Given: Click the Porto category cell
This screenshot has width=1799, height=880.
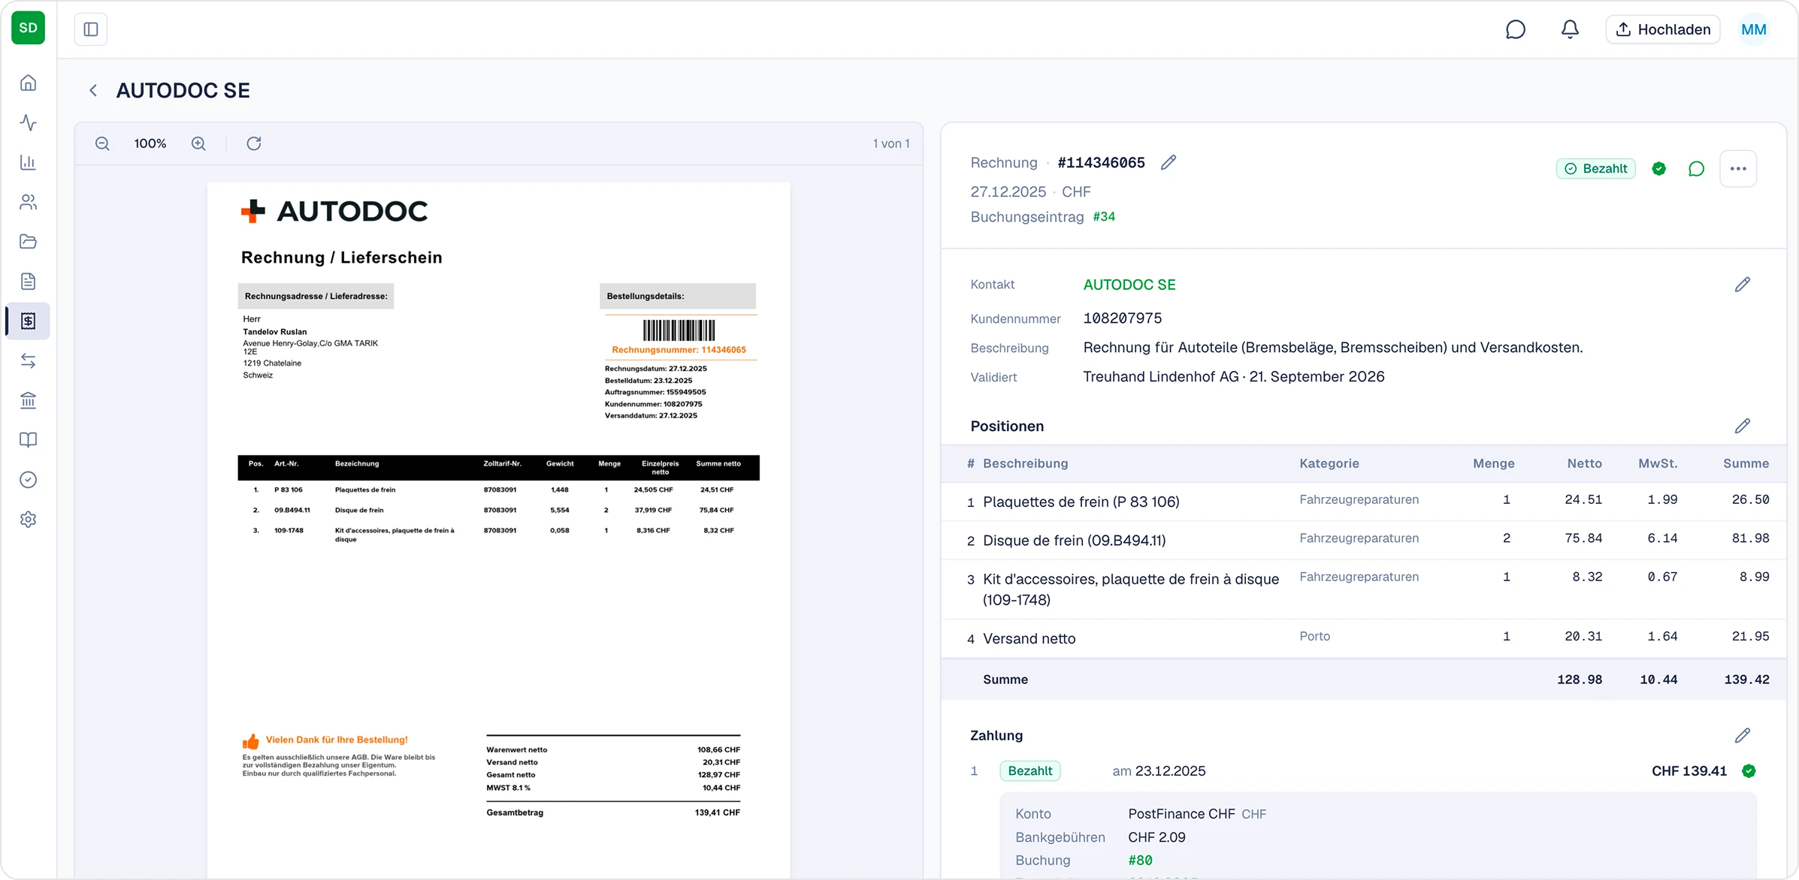Looking at the screenshot, I should (1314, 637).
